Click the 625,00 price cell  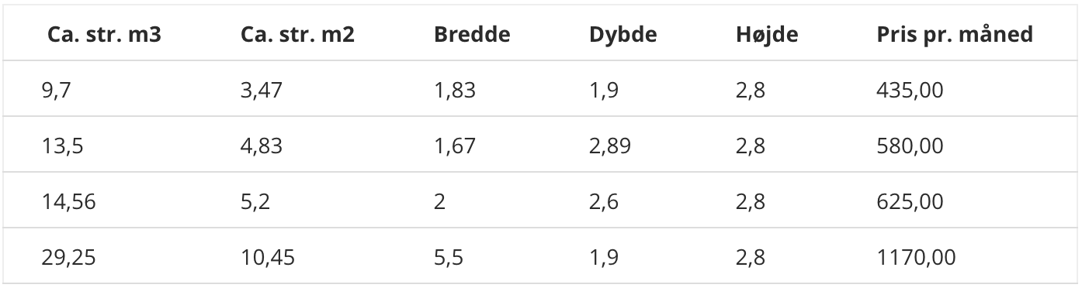click(x=909, y=202)
